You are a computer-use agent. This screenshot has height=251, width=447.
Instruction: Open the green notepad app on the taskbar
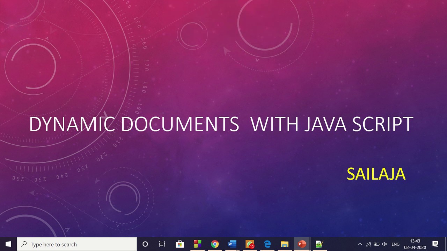[x=319, y=244]
